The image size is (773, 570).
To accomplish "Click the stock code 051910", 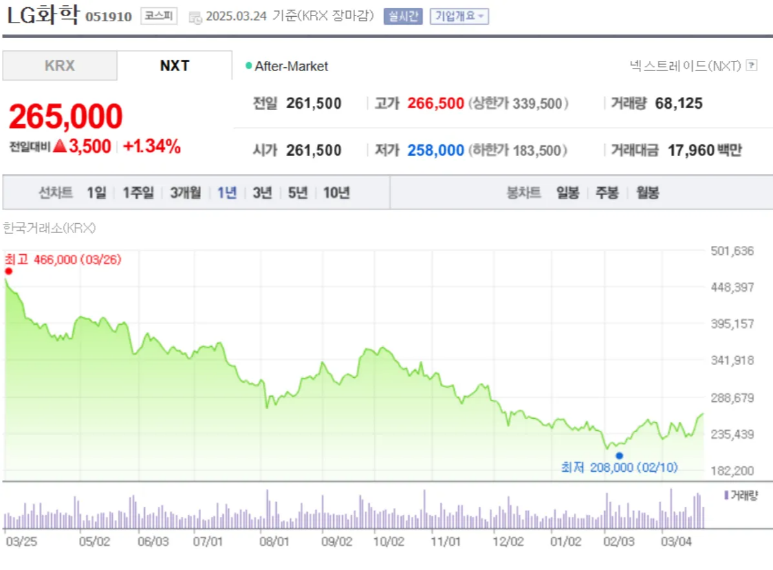I will [109, 17].
